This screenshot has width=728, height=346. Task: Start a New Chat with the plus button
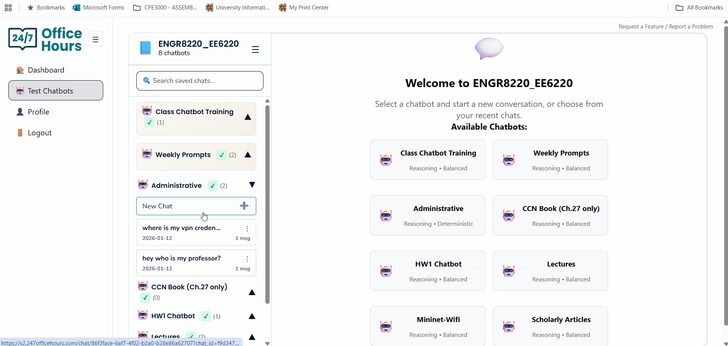pyautogui.click(x=244, y=206)
